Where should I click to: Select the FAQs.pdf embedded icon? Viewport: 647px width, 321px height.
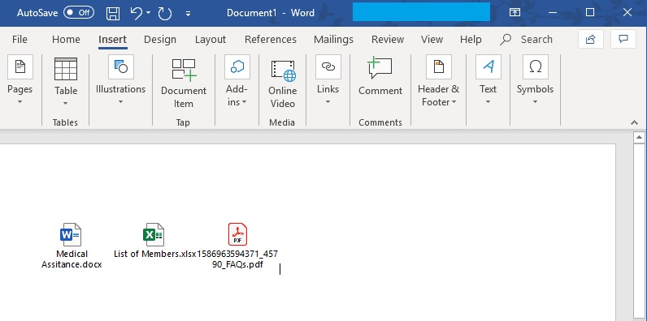[237, 234]
